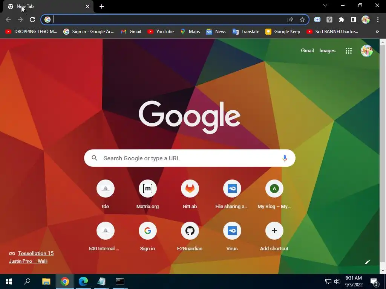
Task: Click the Gmail link on the page
Action: [x=307, y=51]
